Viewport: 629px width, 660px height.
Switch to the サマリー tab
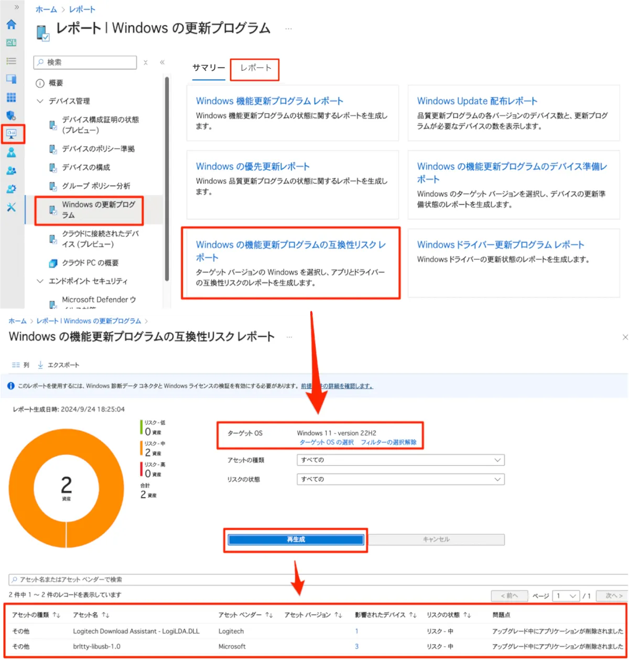(209, 68)
